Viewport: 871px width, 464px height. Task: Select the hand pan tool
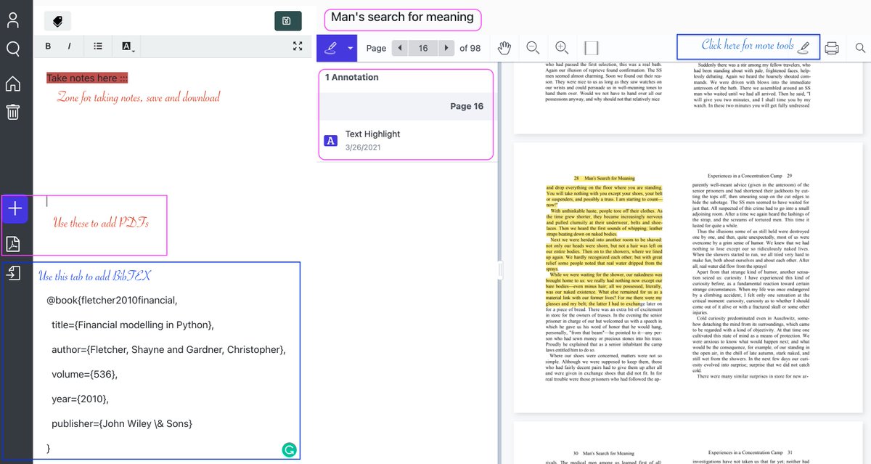(x=504, y=48)
